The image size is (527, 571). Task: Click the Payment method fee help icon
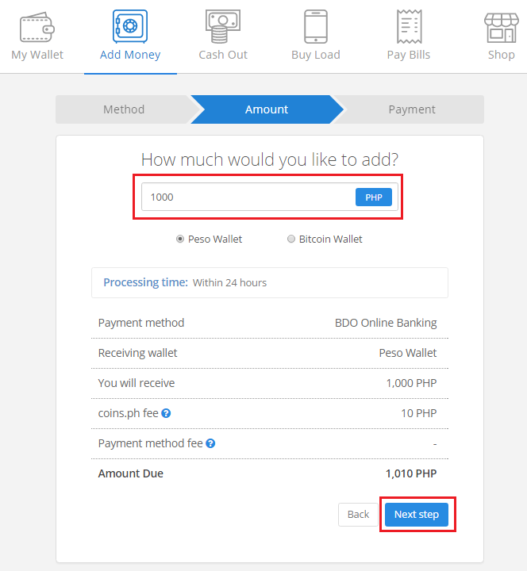[210, 443]
